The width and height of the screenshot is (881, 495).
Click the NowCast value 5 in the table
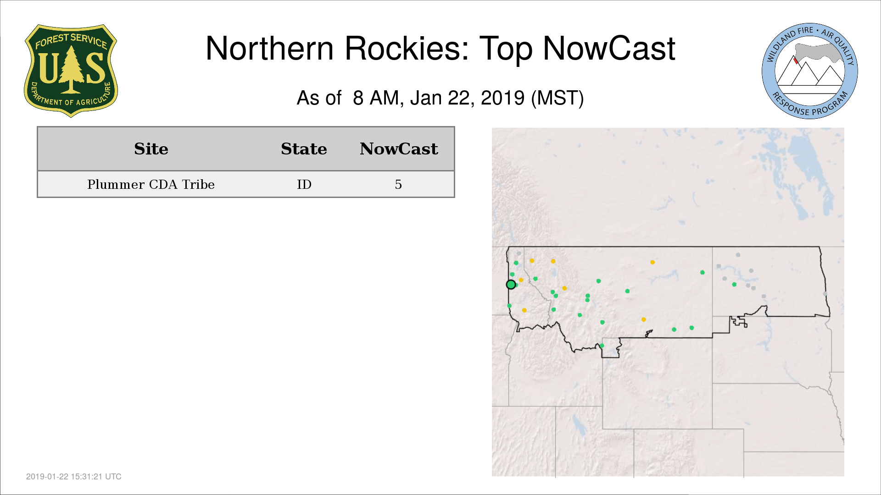[398, 184]
